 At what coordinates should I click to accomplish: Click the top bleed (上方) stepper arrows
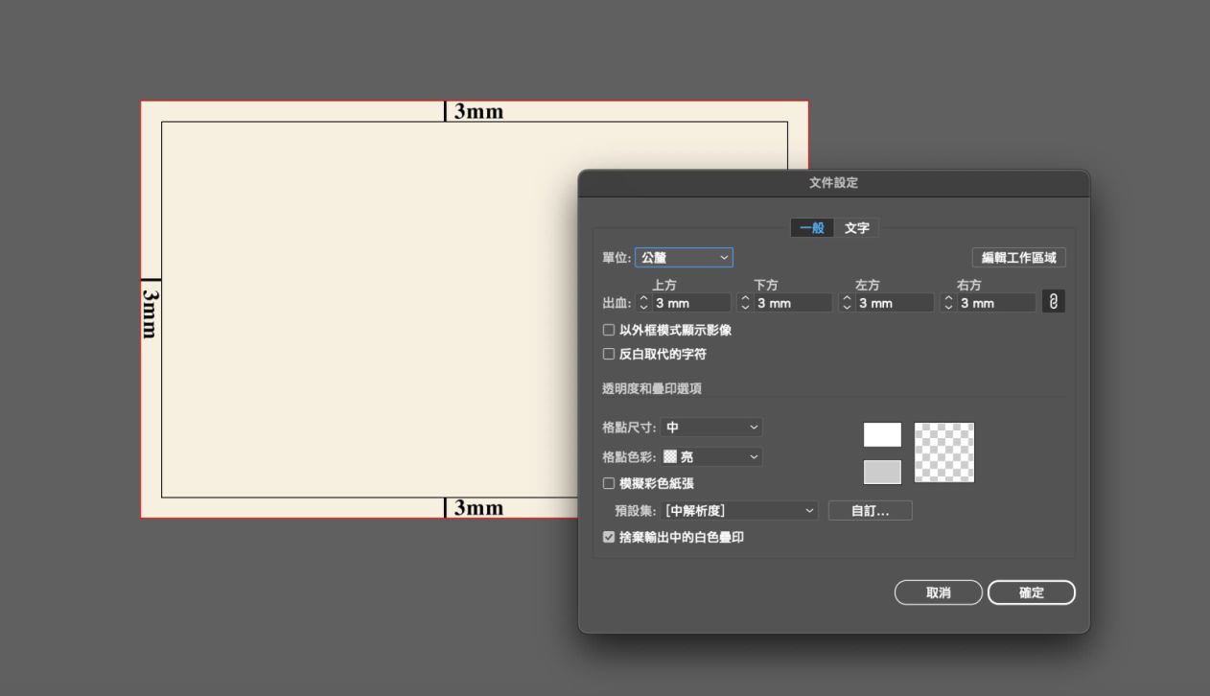coord(644,303)
